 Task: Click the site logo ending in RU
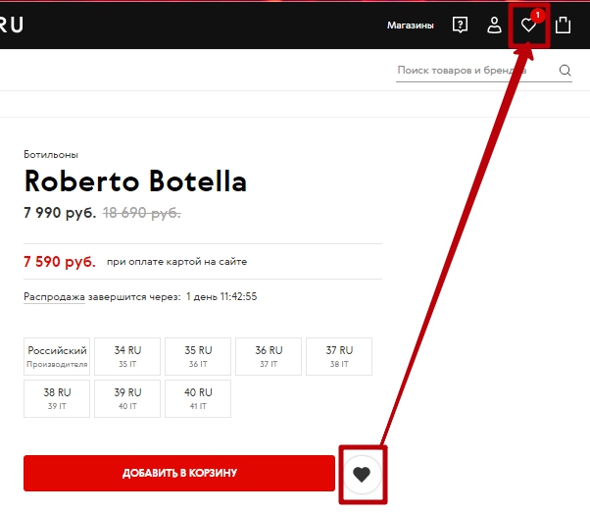12,25
